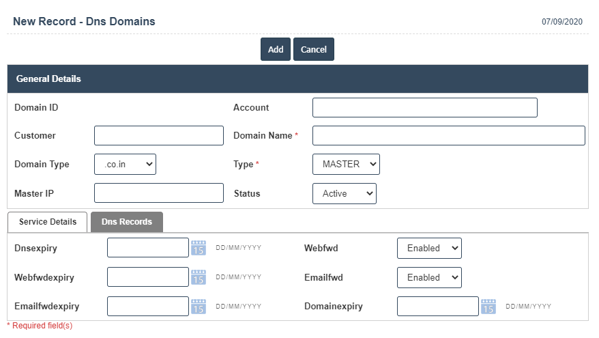The height and width of the screenshot is (338, 599).
Task: Open the Domainexpiry calendar picker icon
Action: tap(488, 307)
